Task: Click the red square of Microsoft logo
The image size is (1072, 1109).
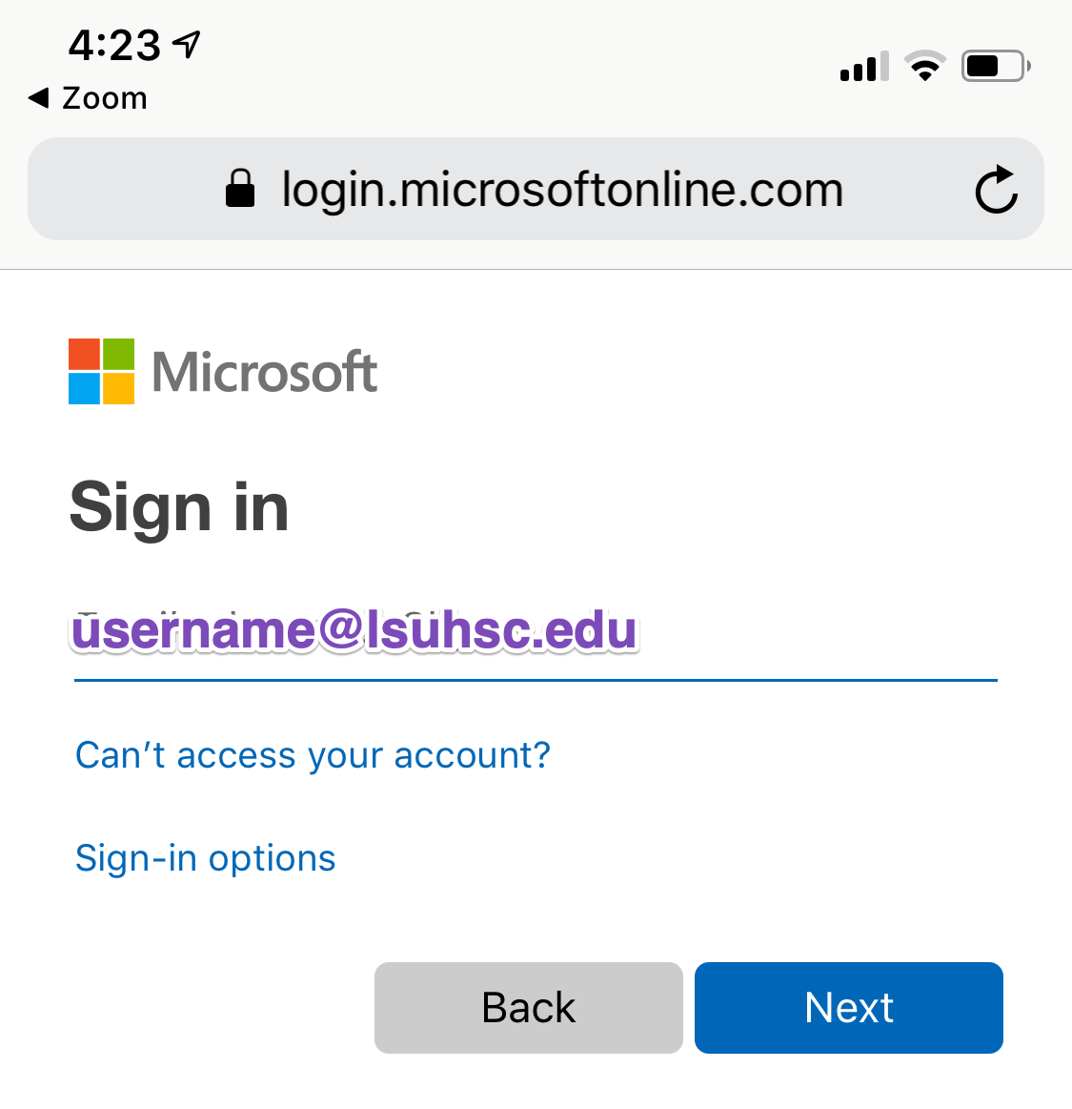Action: pos(84,354)
